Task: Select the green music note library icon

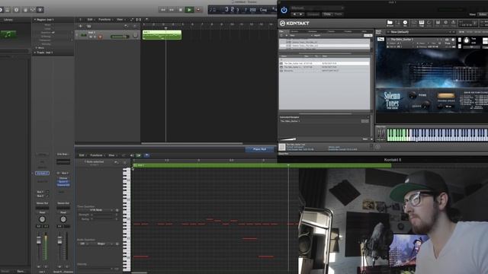Action: [x=8, y=34]
